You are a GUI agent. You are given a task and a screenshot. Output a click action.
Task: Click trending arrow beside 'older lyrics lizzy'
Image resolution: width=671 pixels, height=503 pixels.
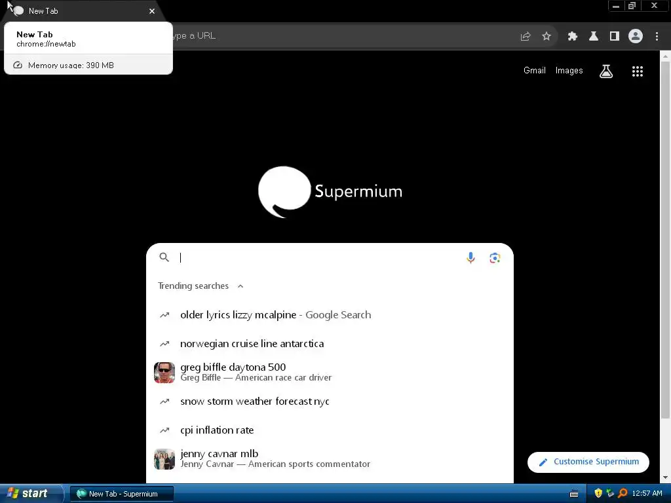click(x=164, y=315)
